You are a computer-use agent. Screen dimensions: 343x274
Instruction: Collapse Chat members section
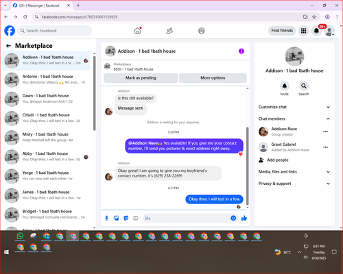point(294,119)
